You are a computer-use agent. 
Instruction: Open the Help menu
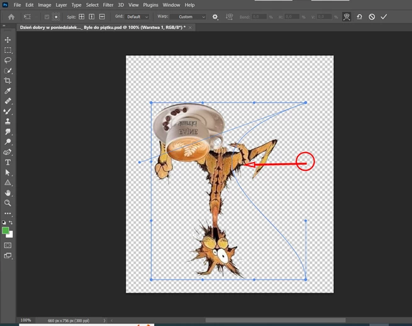pyautogui.click(x=189, y=5)
